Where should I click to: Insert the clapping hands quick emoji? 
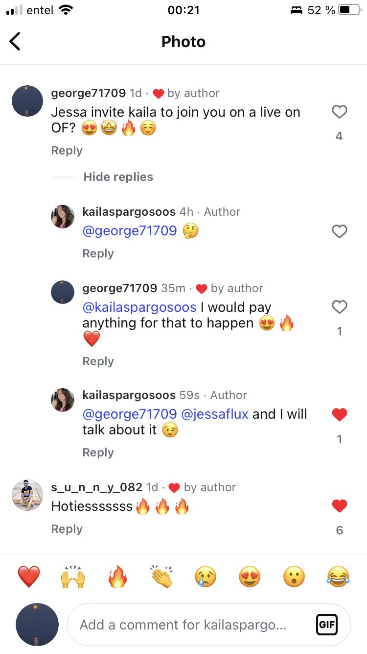pos(162,577)
